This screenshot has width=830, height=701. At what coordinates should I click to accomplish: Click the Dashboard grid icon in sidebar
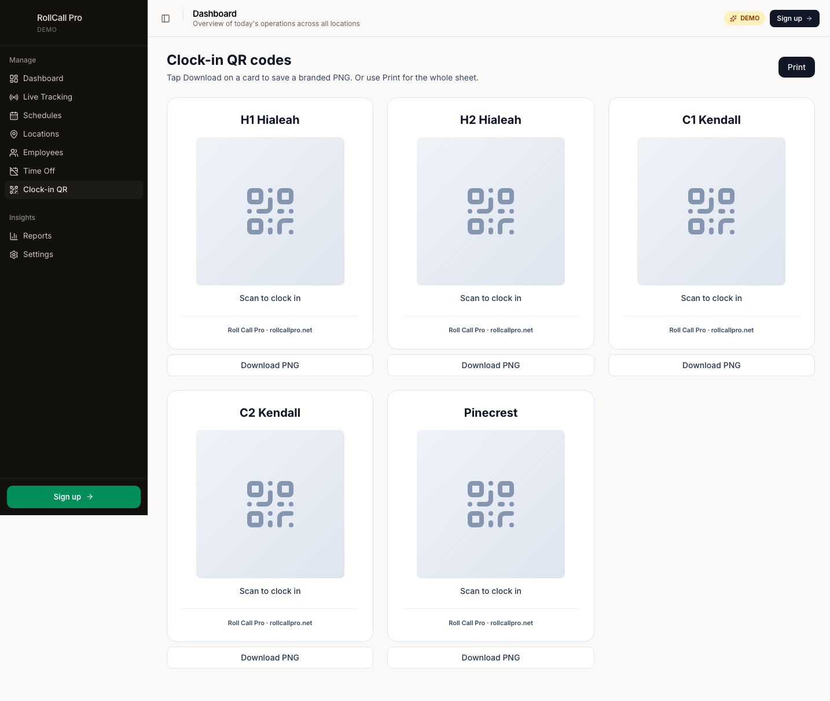point(14,79)
